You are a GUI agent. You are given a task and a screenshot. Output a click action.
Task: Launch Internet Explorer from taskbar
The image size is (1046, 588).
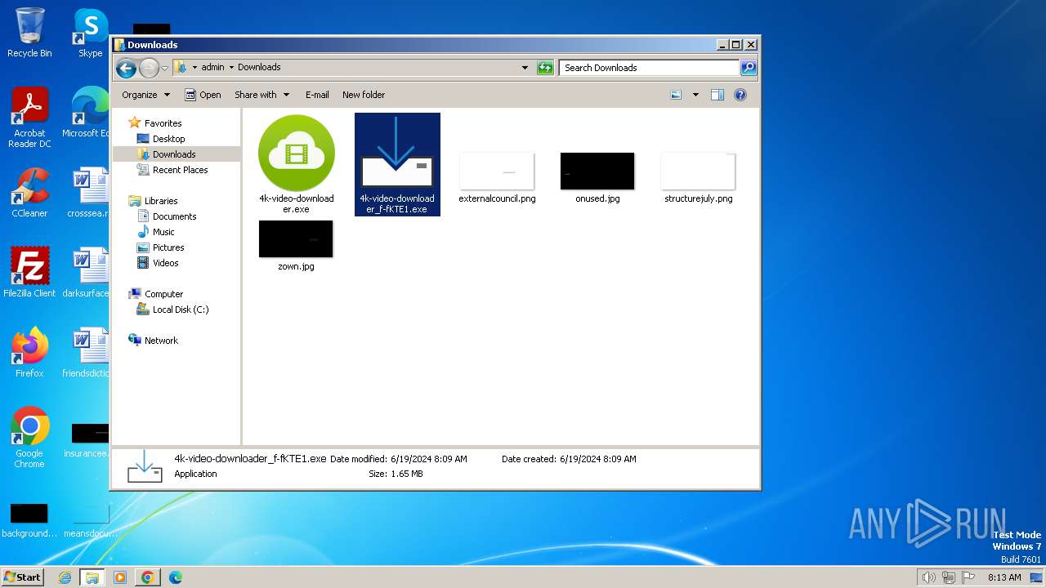point(65,577)
